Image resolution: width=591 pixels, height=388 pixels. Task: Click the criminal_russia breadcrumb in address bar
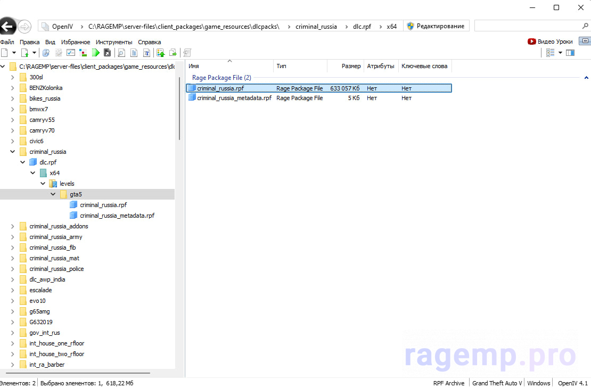click(x=316, y=27)
